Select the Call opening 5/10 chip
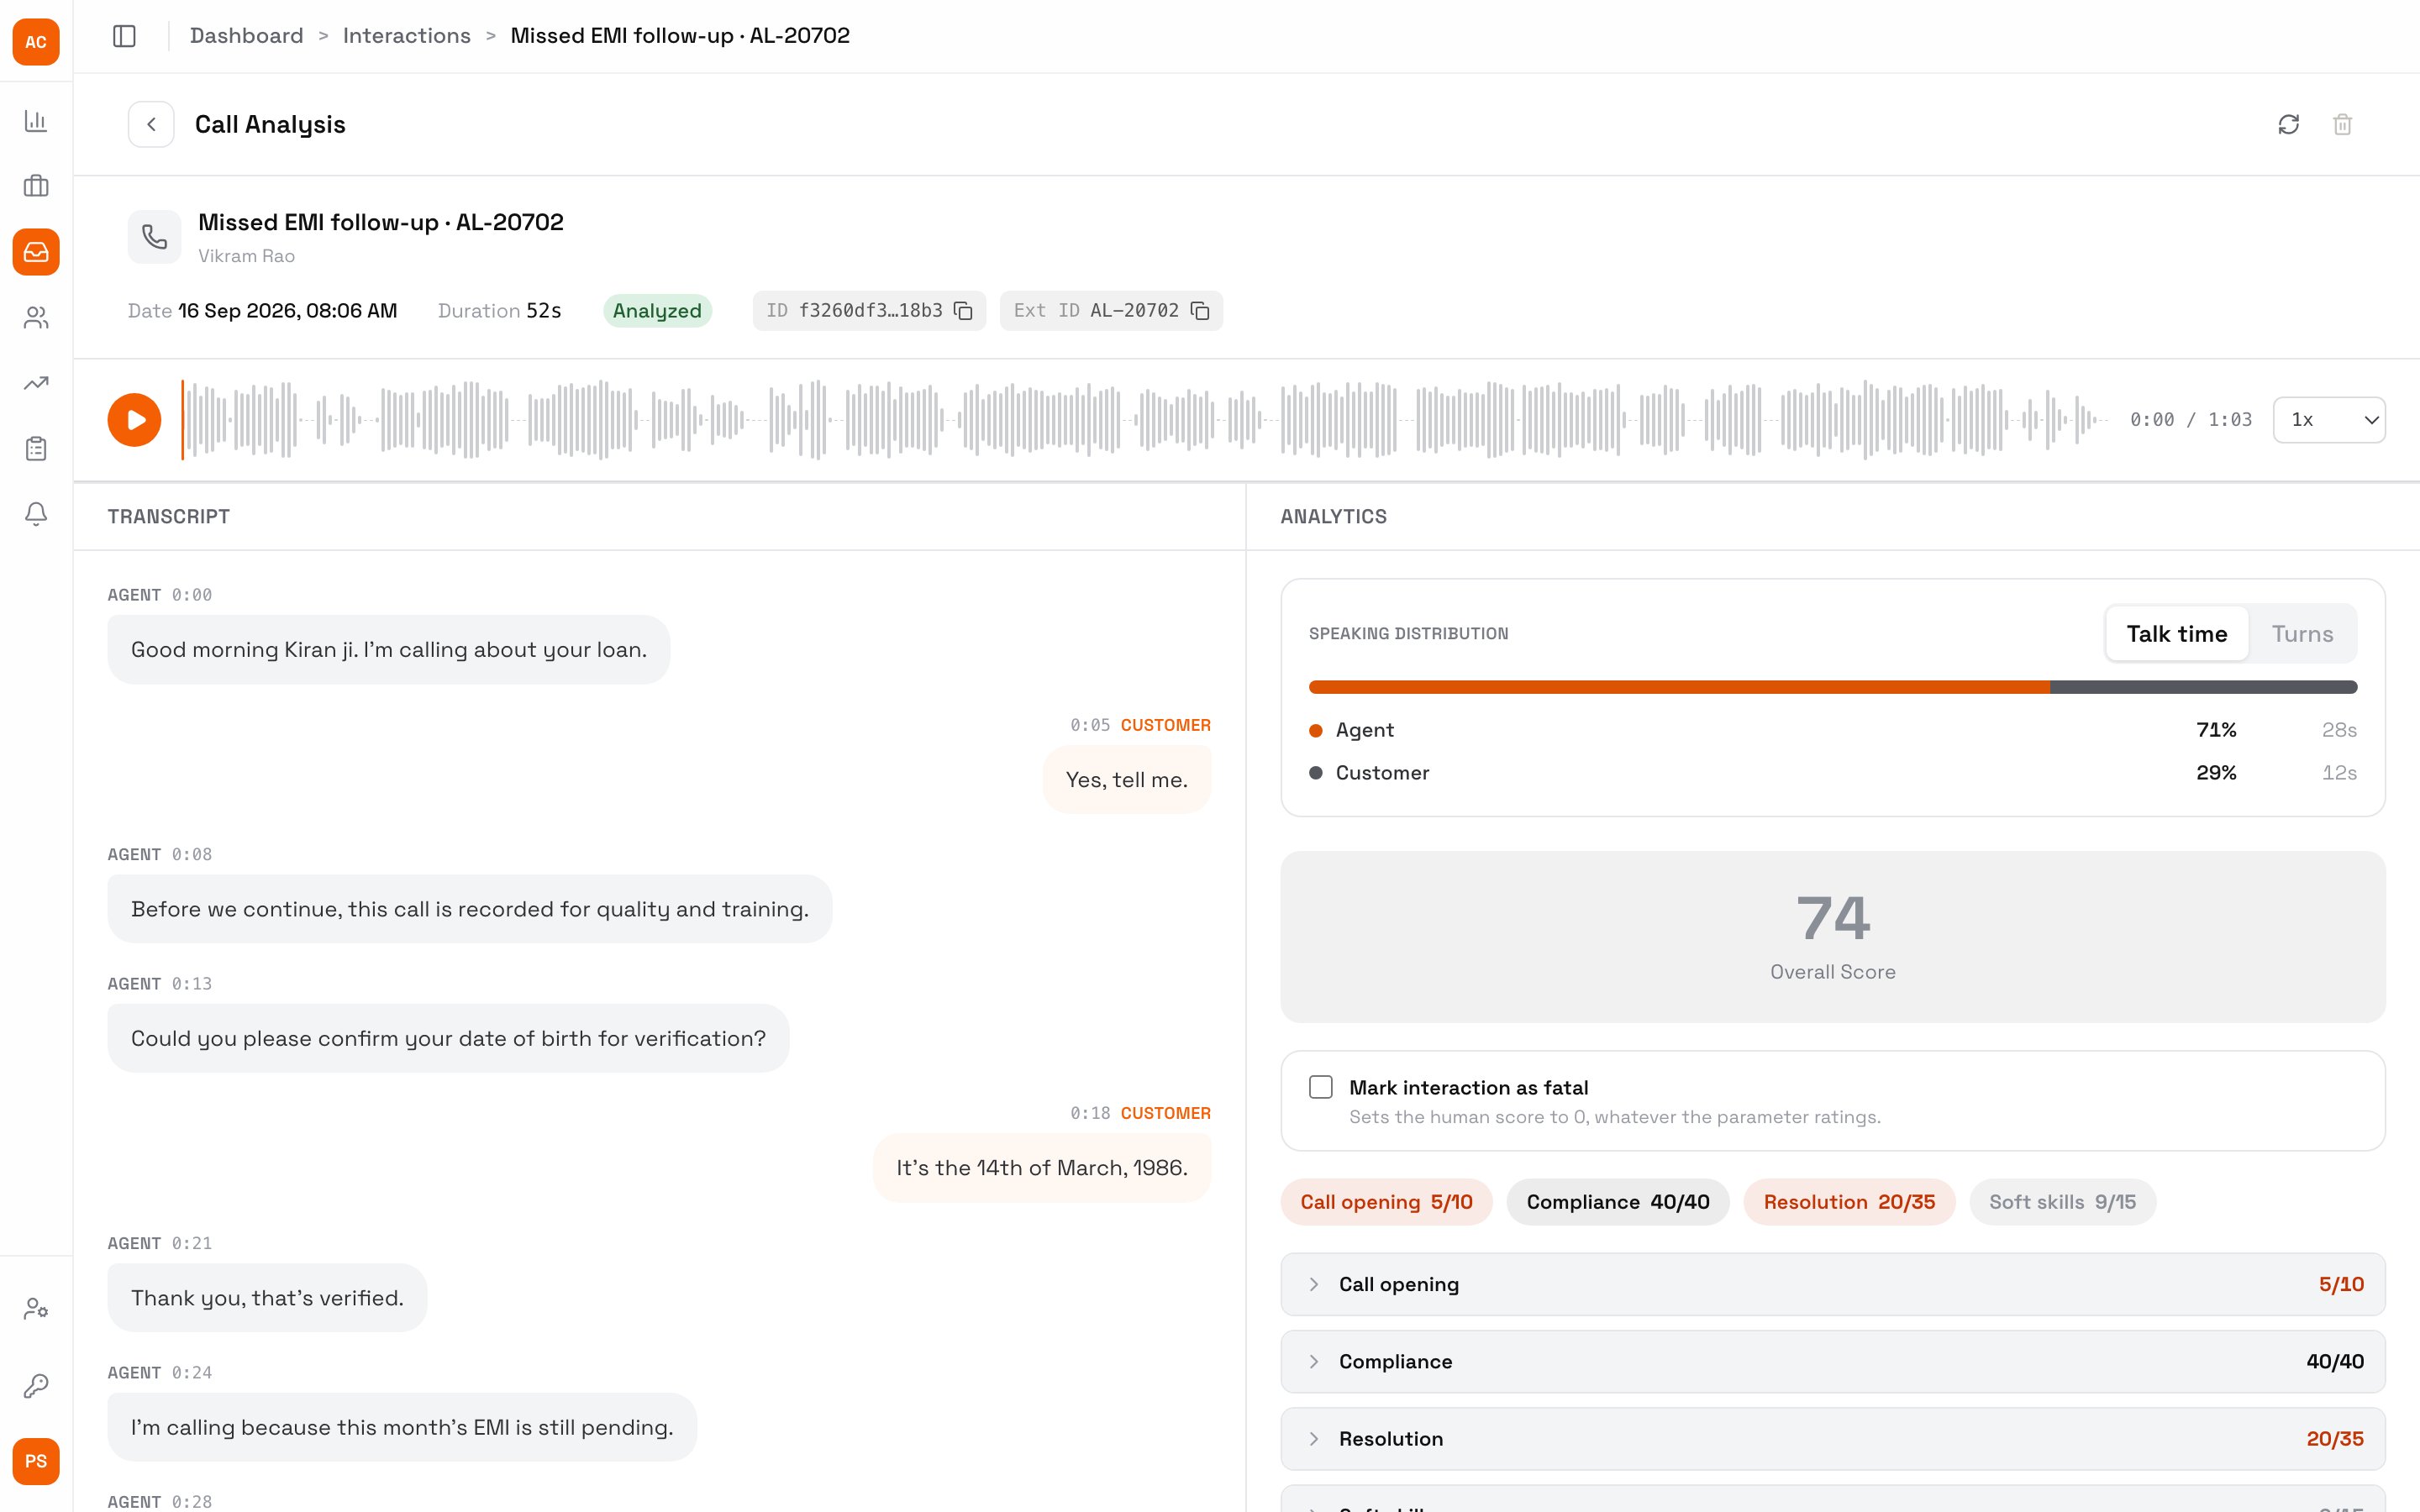 pos(1386,1202)
